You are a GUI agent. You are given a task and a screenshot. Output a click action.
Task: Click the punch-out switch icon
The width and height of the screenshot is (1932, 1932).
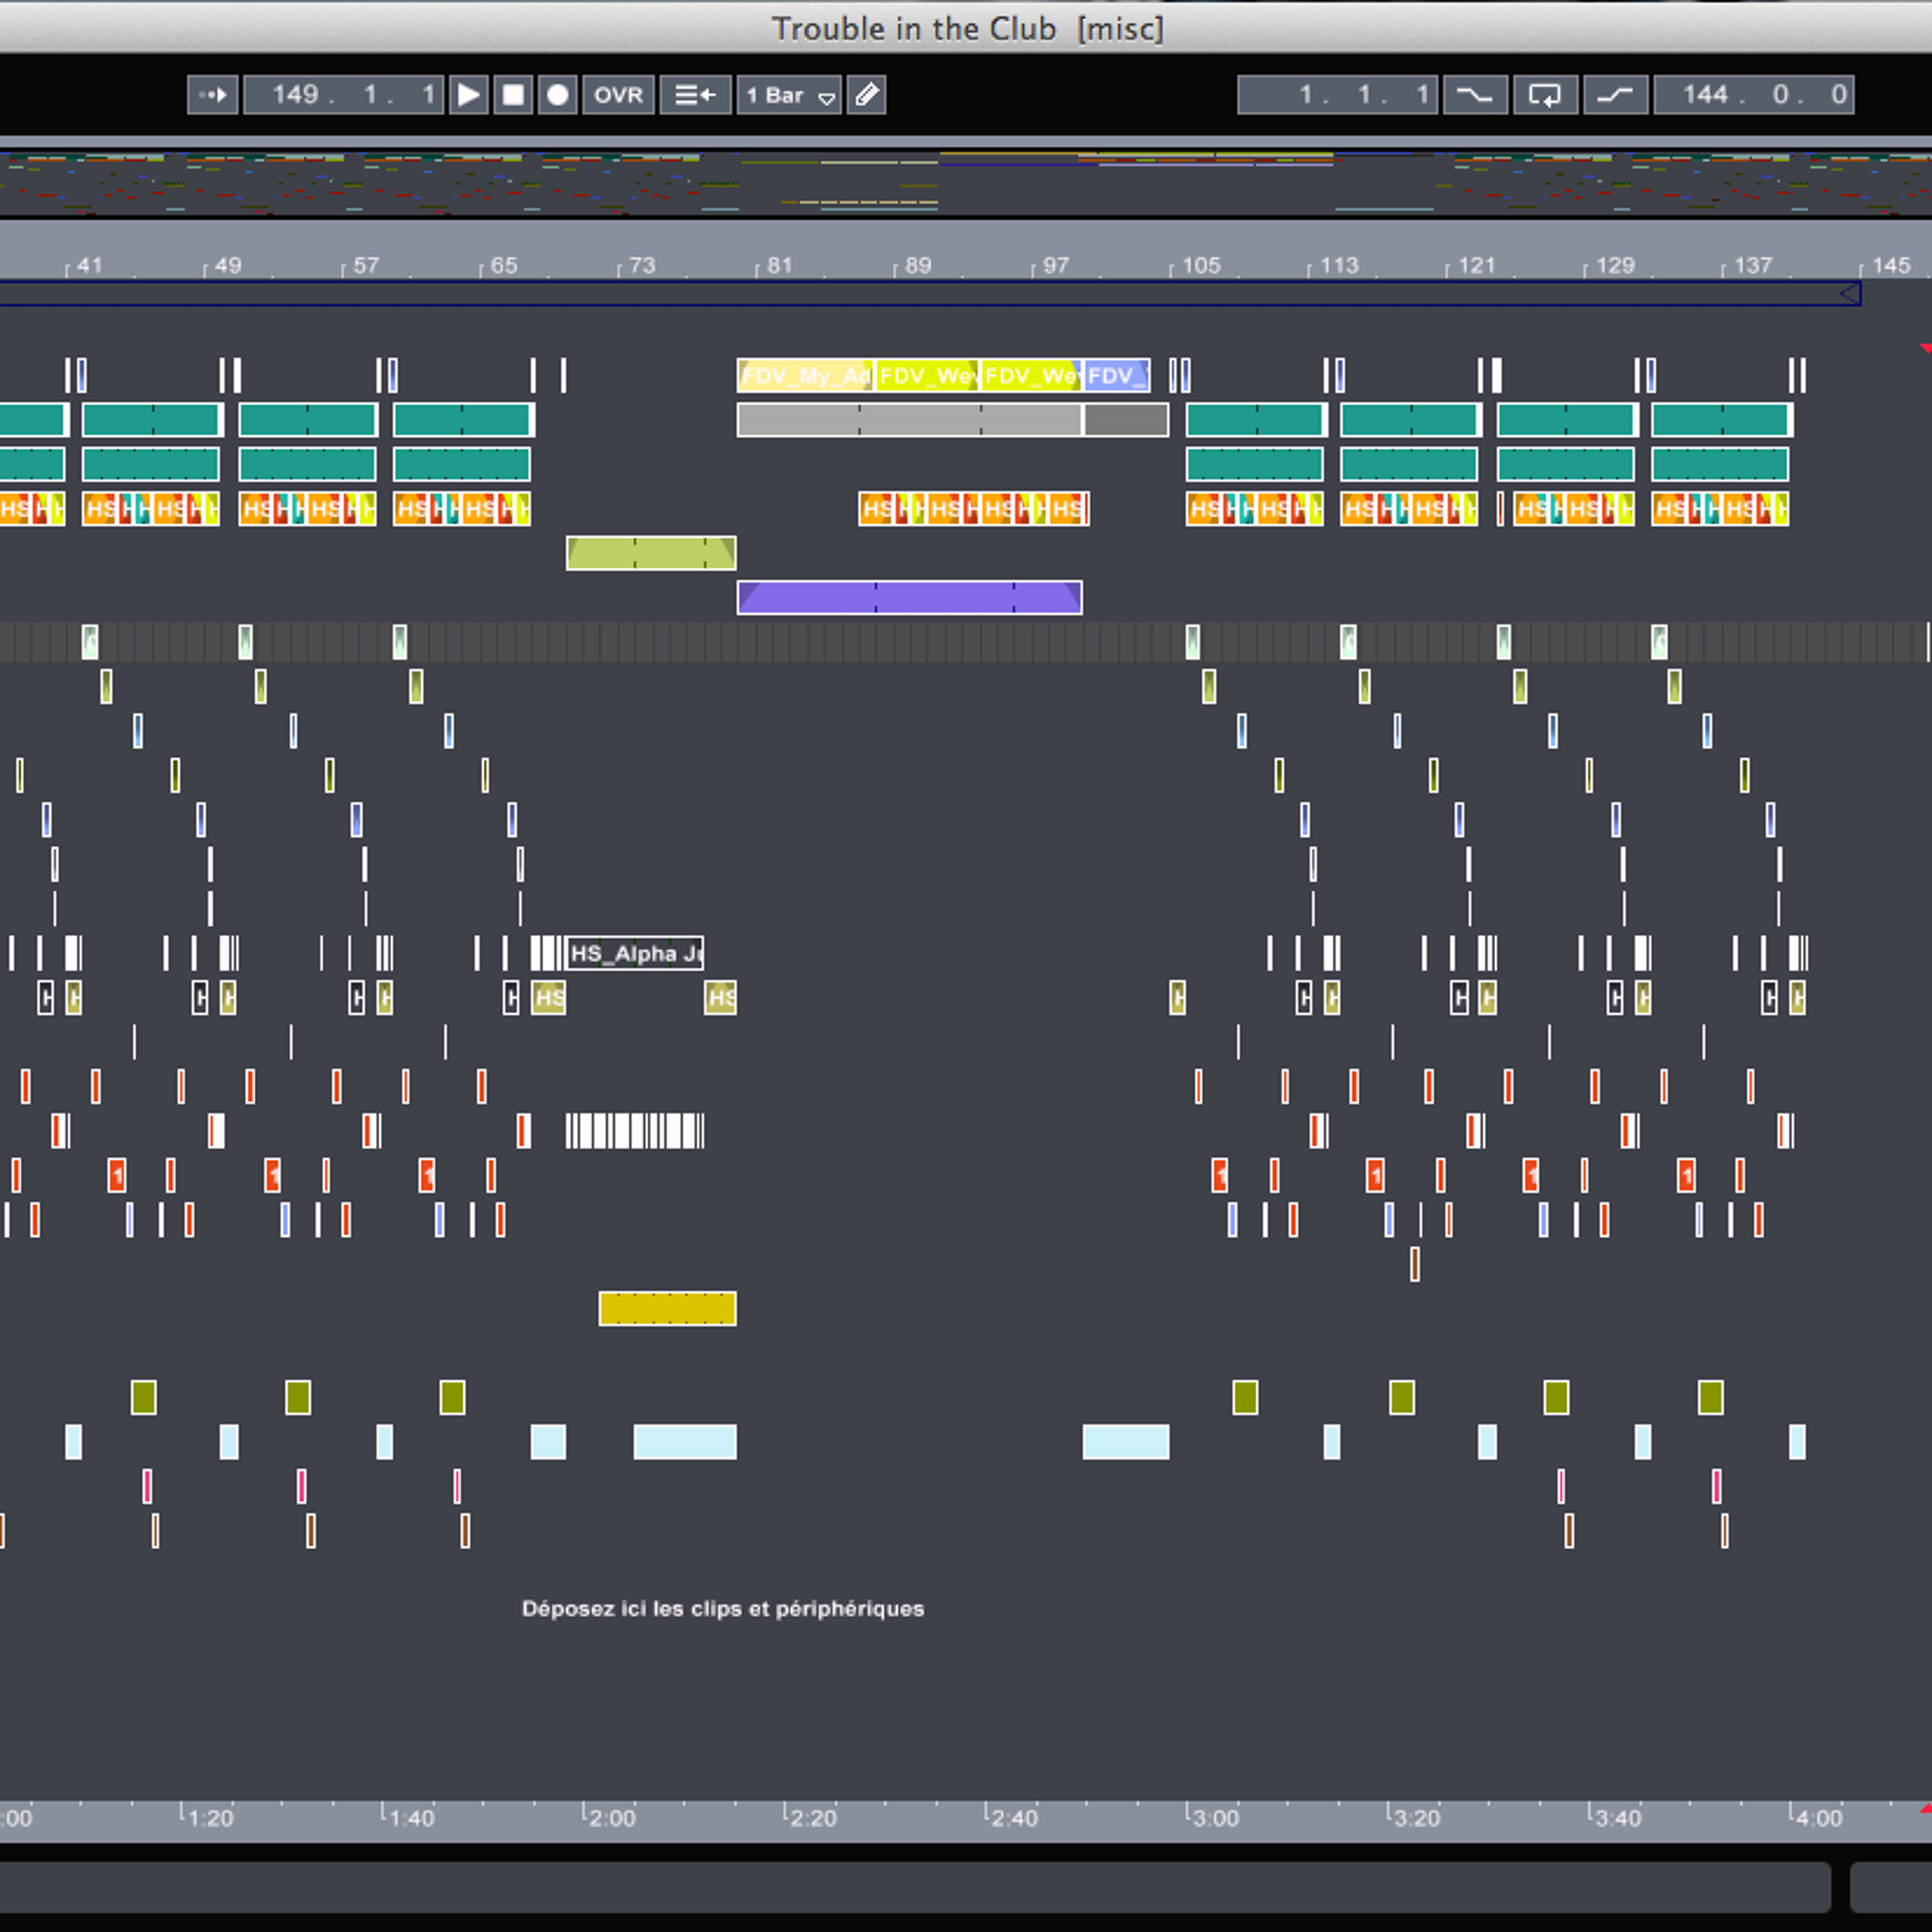point(1615,95)
